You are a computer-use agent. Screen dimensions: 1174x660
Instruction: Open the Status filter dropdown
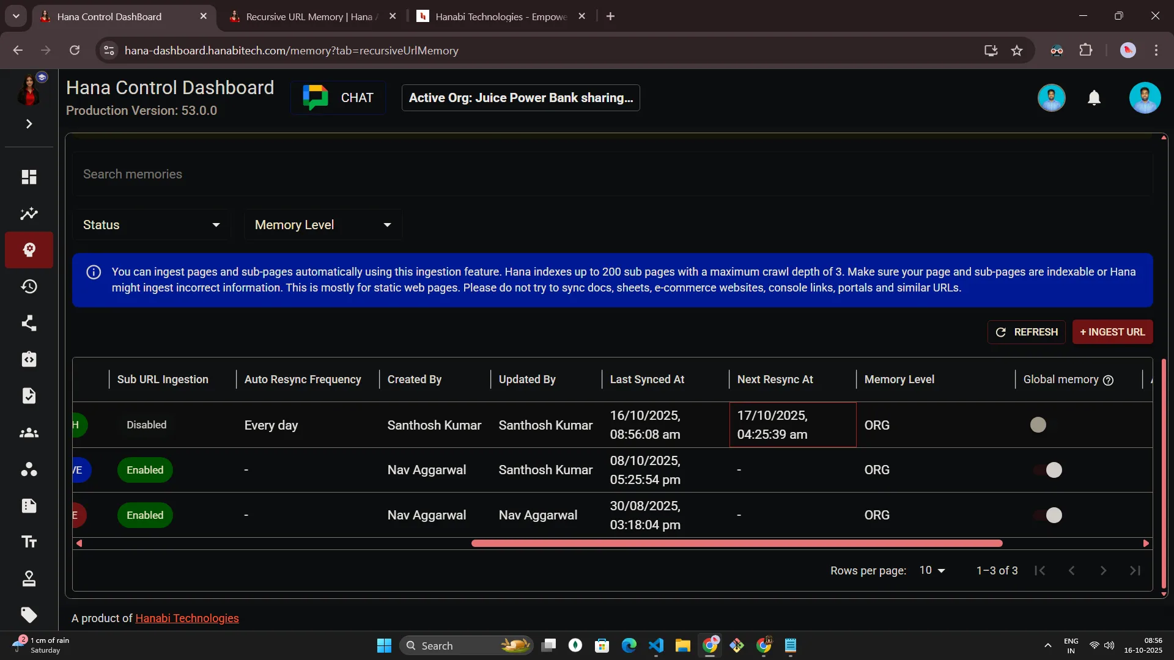coord(151,225)
